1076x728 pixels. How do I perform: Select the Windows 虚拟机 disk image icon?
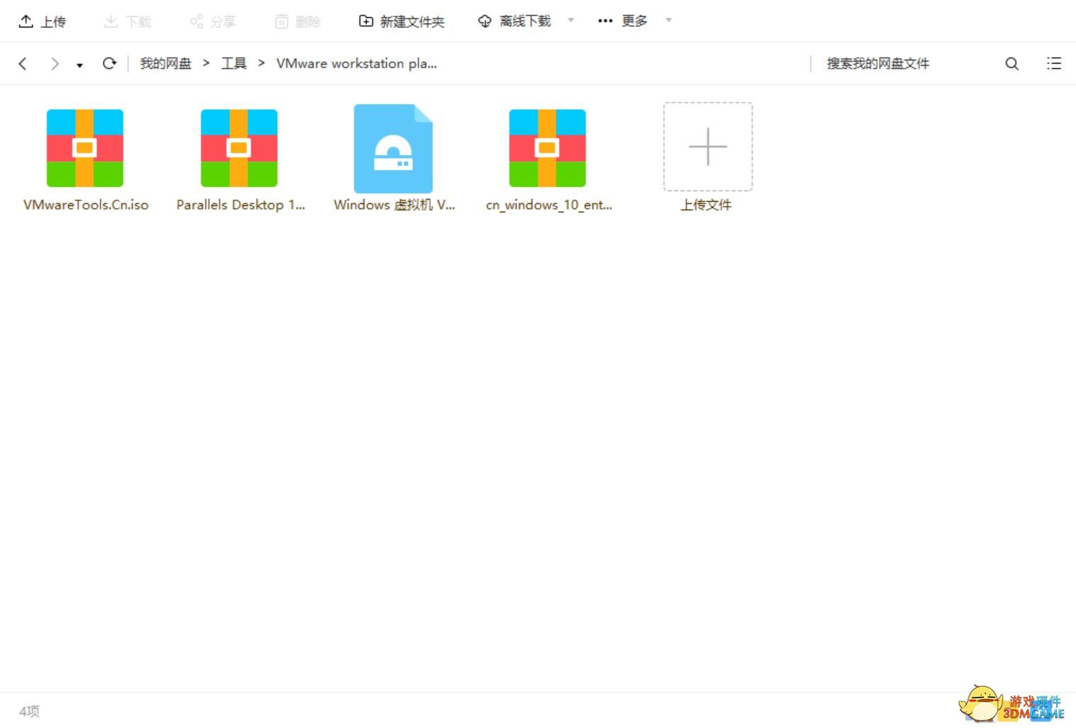click(x=393, y=149)
